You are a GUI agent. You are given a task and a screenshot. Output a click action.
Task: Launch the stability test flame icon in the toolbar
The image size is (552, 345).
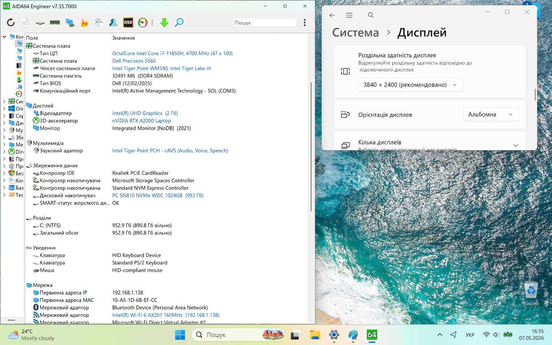84,23
